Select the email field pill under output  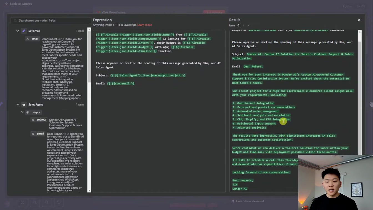click(x=38, y=134)
